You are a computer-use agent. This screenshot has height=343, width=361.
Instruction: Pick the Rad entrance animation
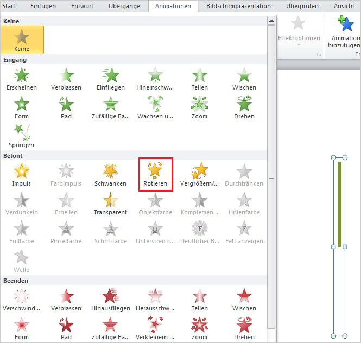point(66,107)
